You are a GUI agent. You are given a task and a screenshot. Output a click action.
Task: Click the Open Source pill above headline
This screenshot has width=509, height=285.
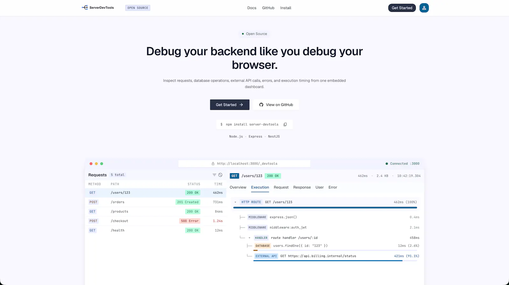[x=254, y=34]
